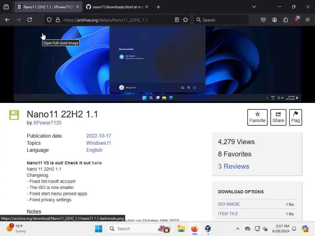Image resolution: width=315 pixels, height=236 pixels.
Task: Add the item to Favorites
Action: [257, 117]
